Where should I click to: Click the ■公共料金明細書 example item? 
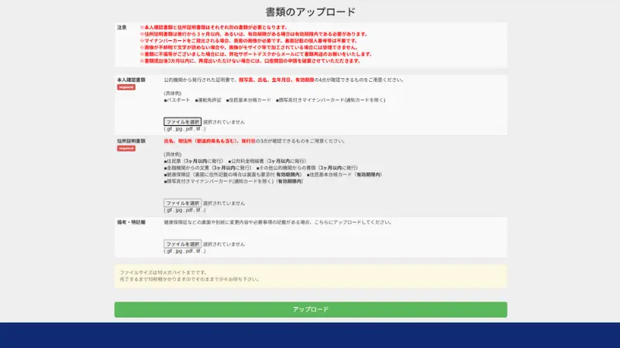[249, 161]
